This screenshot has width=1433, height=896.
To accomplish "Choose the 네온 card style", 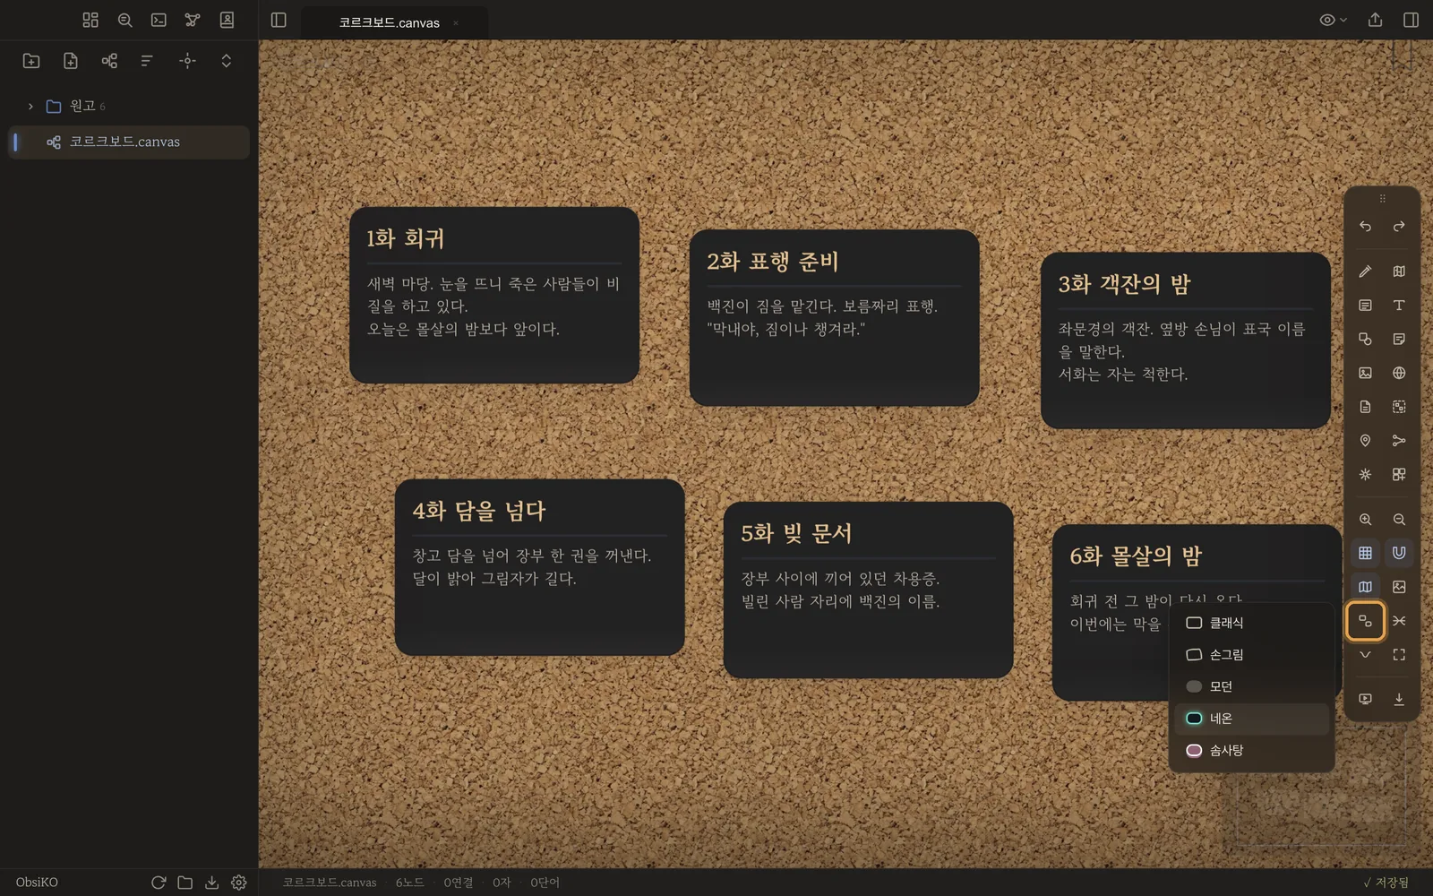I will (x=1252, y=719).
